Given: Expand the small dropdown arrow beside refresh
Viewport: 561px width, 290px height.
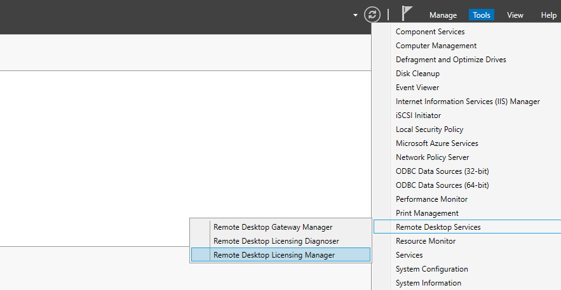Looking at the screenshot, I should coord(355,15).
